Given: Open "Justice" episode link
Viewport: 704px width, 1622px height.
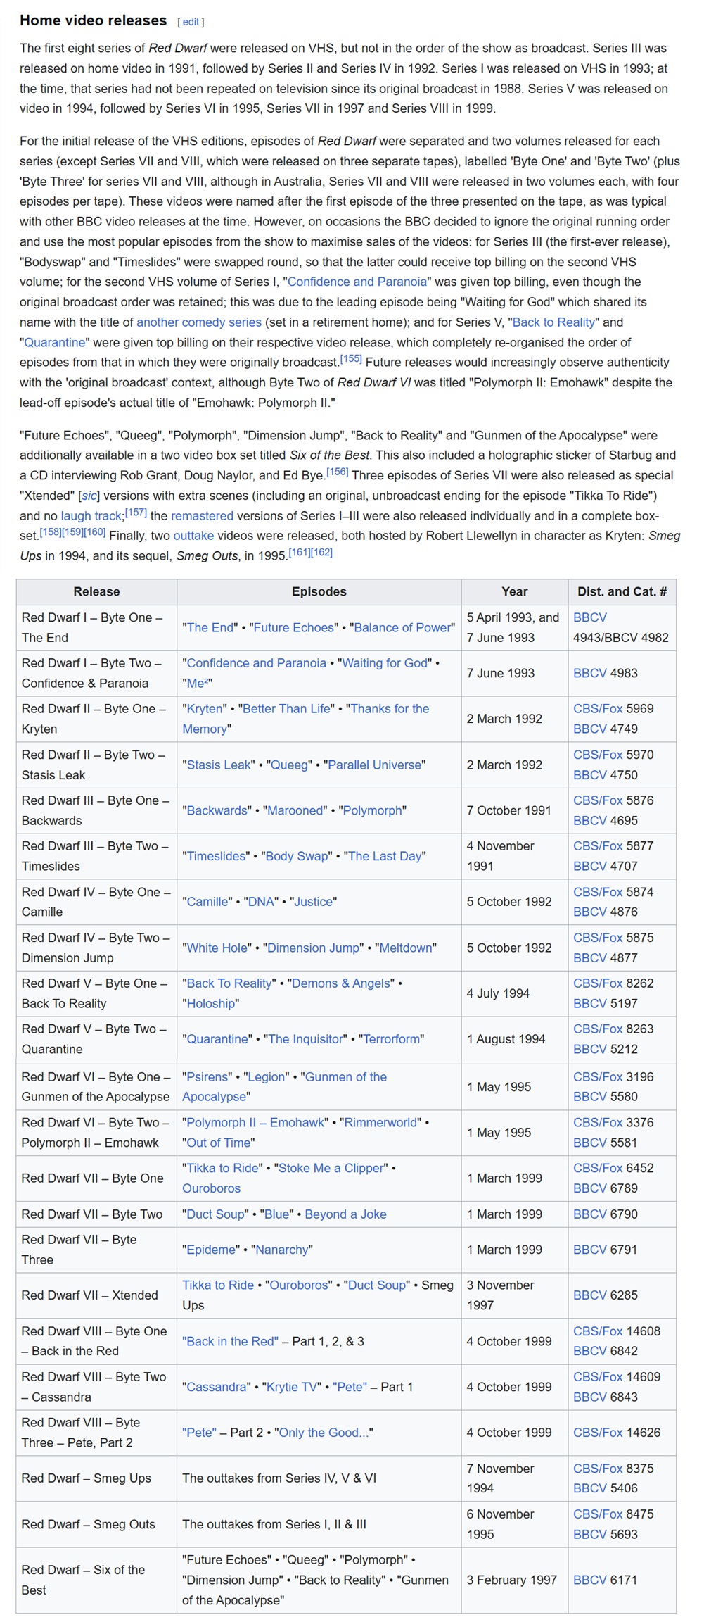Looking at the screenshot, I should 313,902.
